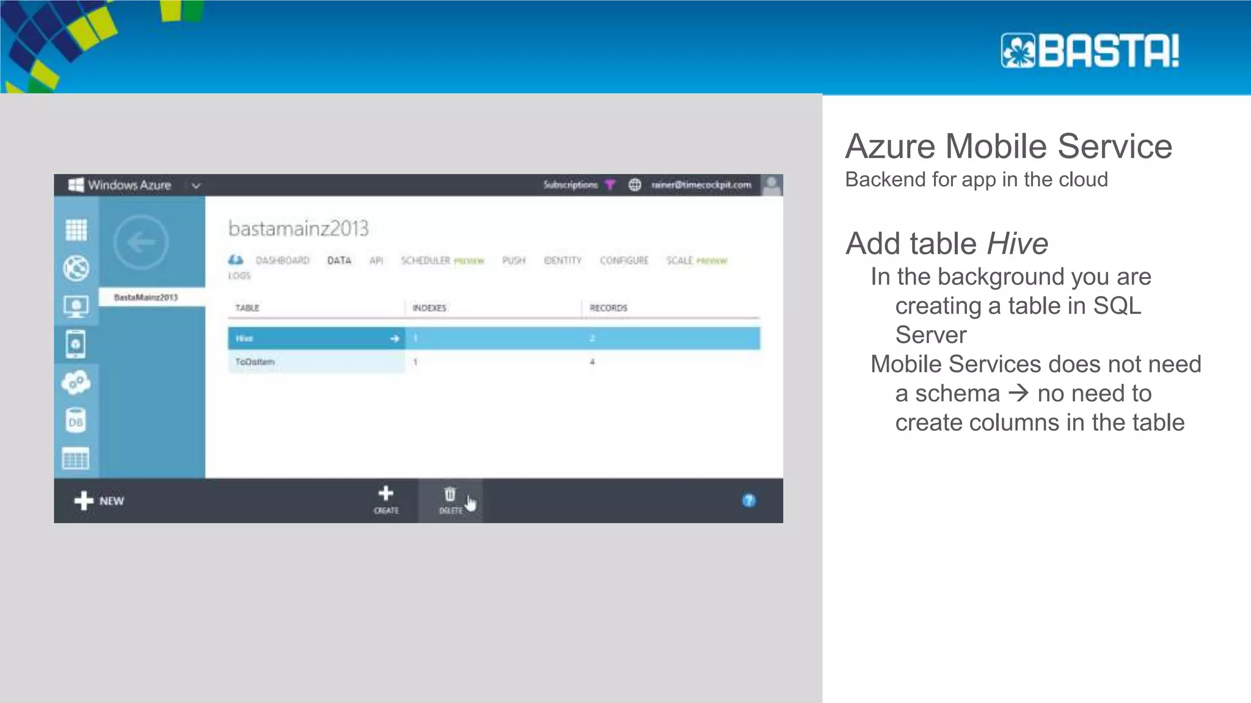
Task: Click the quick start cloud icon
Action: [236, 260]
